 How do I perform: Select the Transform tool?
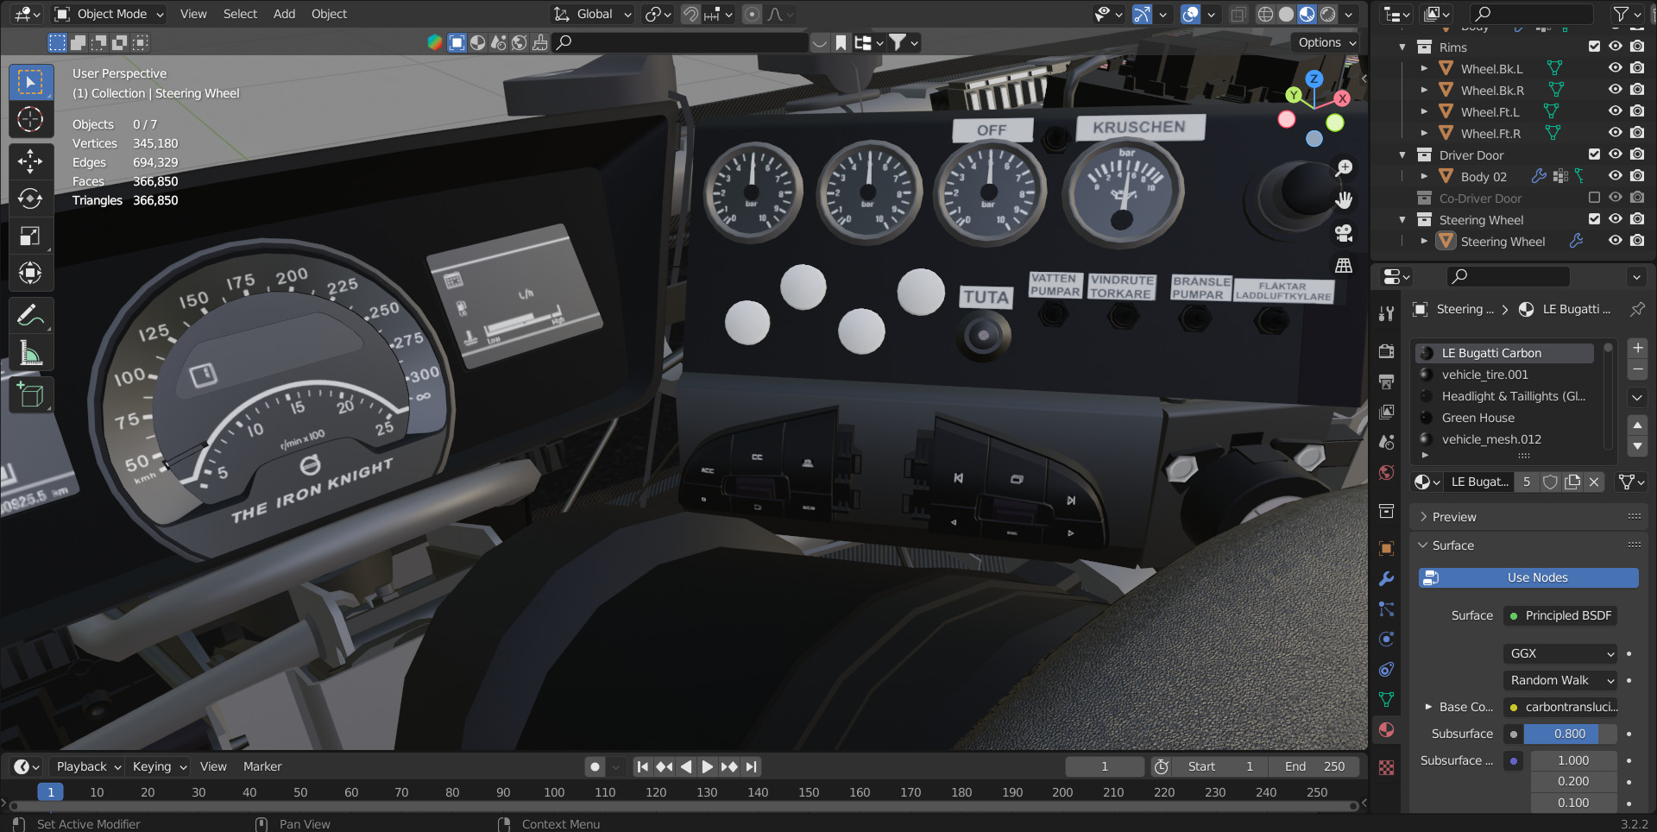(x=30, y=274)
